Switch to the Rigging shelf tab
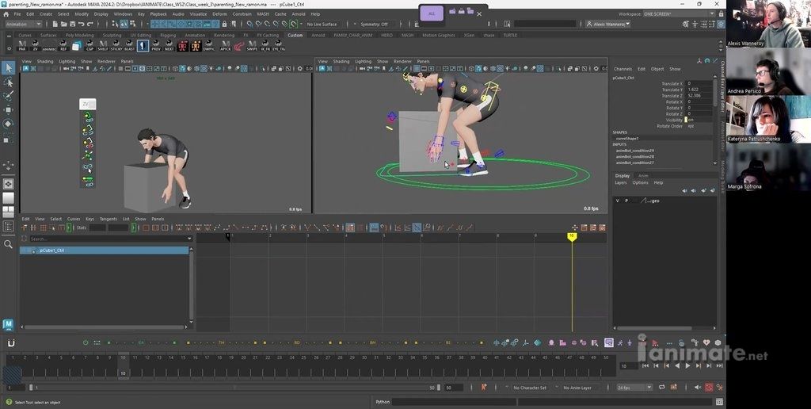 (x=168, y=35)
